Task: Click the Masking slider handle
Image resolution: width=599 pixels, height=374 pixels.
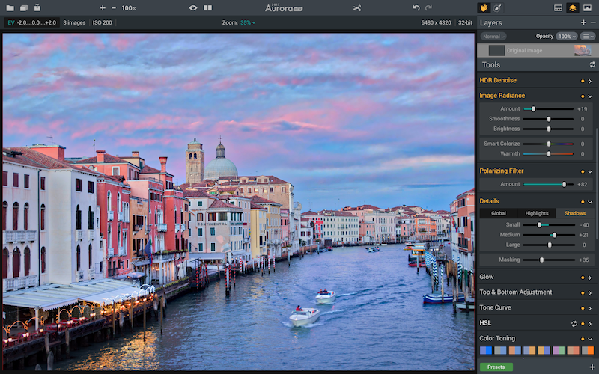Action: point(541,260)
